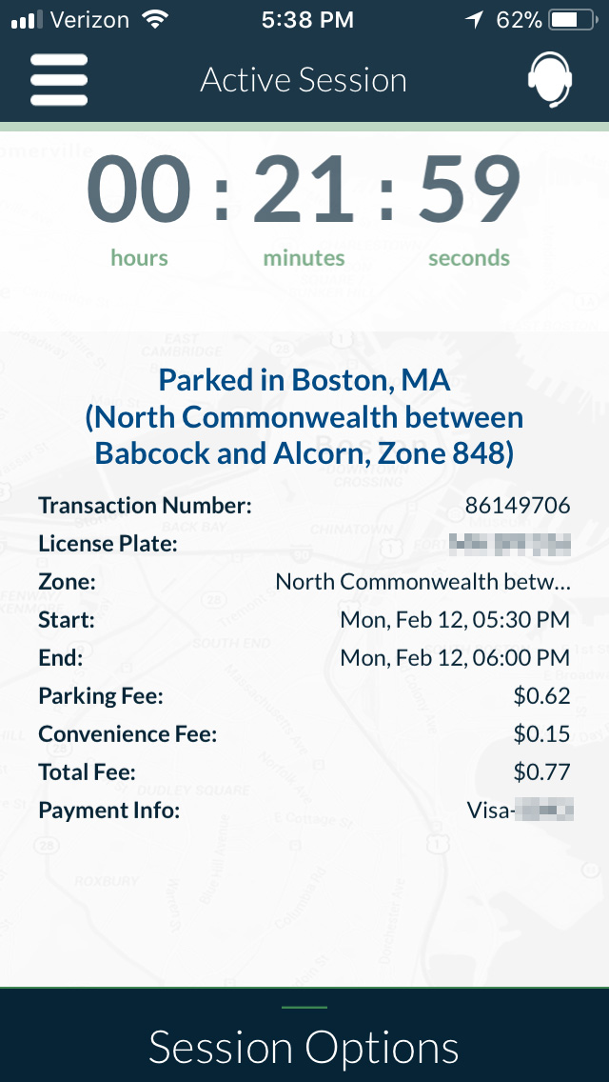Tap the Total Fee $0.77 amount
The image size is (609, 1082).
pos(541,772)
